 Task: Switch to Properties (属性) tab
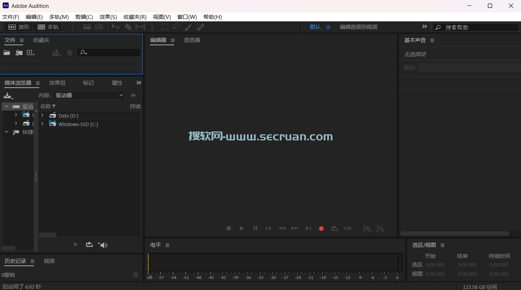pos(117,83)
